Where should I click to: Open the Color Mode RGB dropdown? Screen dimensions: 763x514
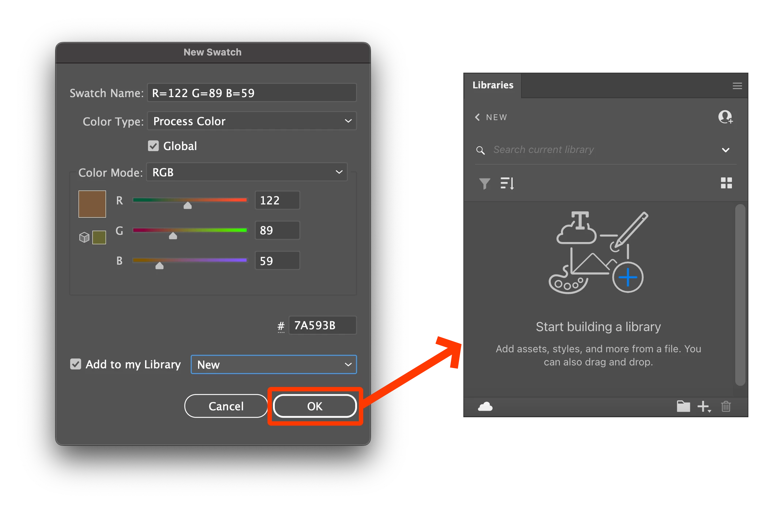click(247, 172)
